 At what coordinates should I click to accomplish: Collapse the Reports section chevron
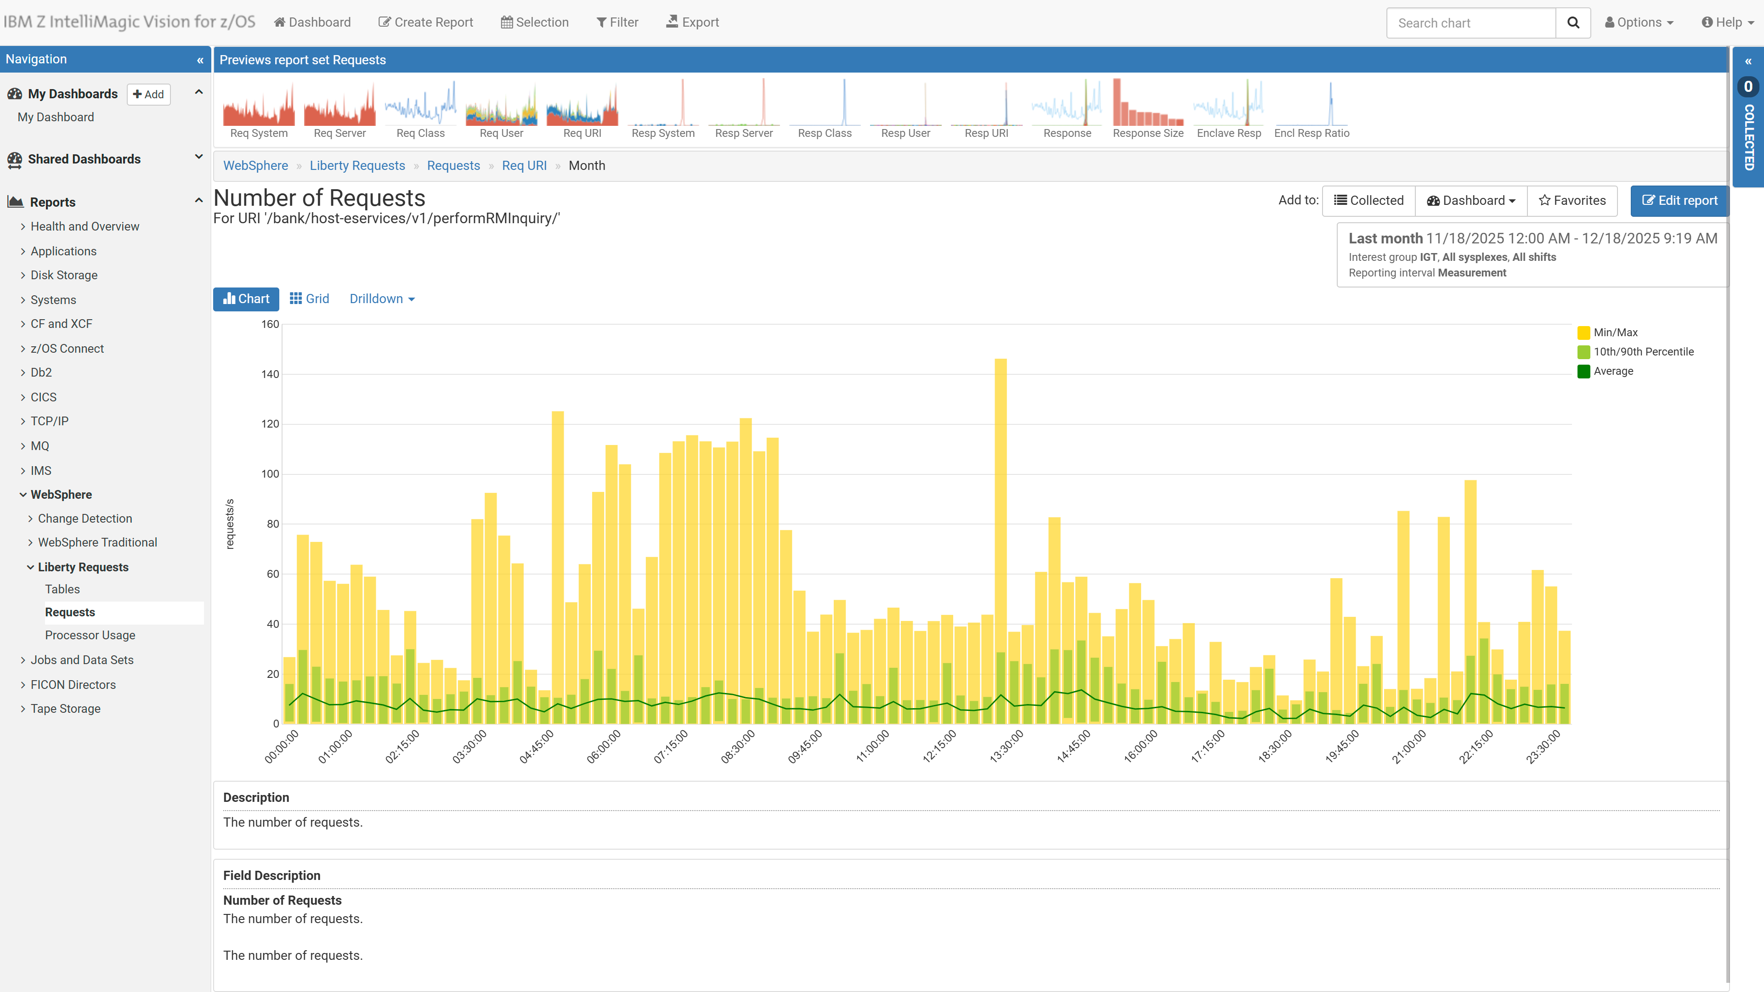(198, 200)
